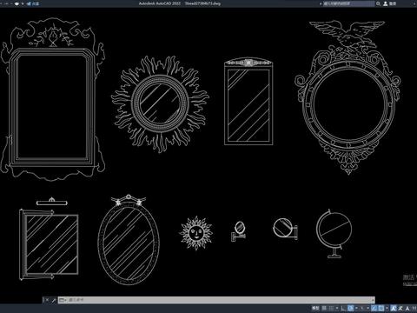Image resolution: width=417 pixels, height=313 pixels.
Task: Select the sunburst round mirror drawing
Action: pyautogui.click(x=160, y=103)
